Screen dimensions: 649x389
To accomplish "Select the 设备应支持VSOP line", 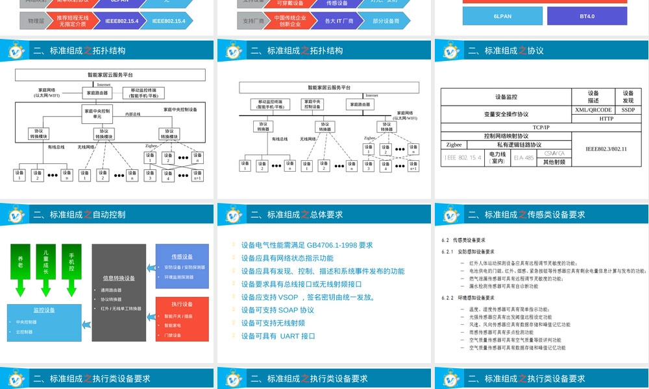I will [308, 297].
